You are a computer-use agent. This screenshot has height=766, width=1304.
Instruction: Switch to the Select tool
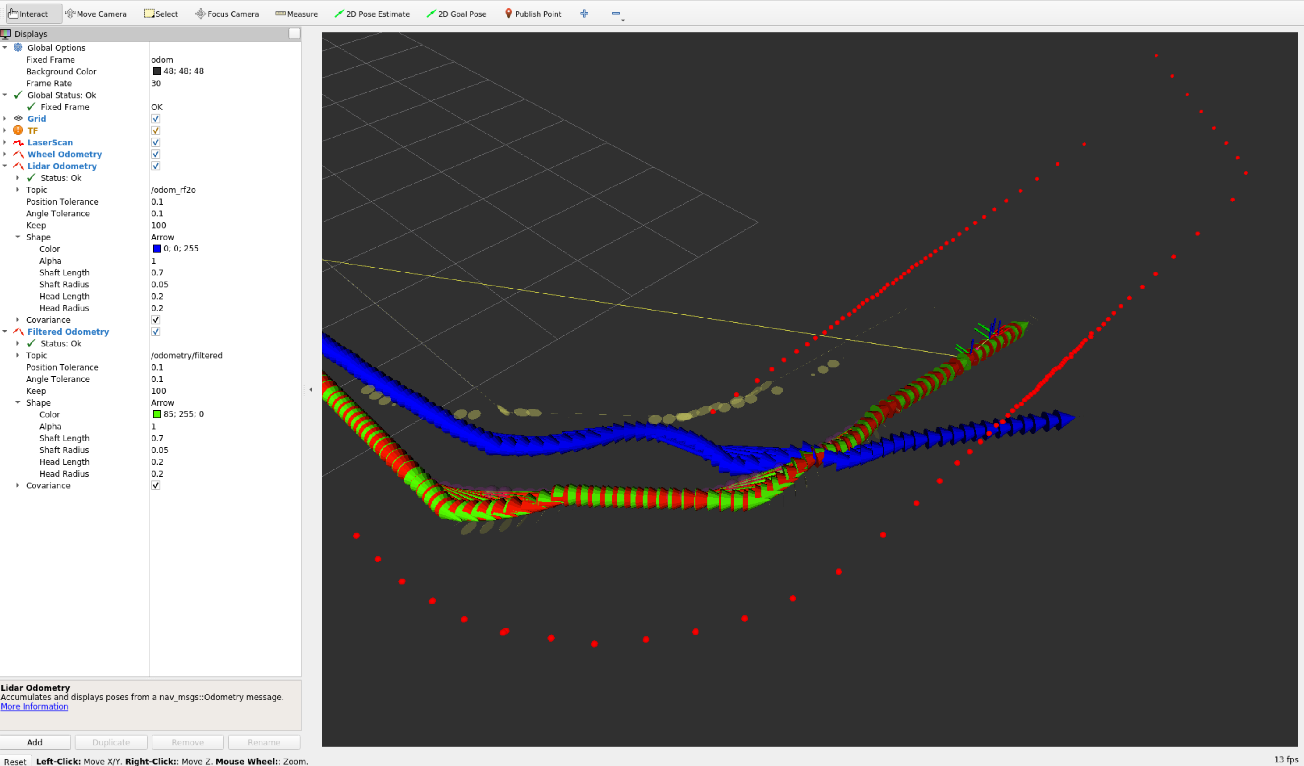pyautogui.click(x=161, y=14)
